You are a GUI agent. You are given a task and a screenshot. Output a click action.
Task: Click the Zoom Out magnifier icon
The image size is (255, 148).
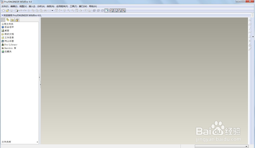coord(73,10)
